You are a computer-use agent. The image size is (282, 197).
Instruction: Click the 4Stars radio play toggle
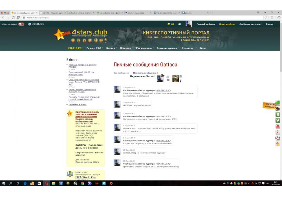click(21, 24)
